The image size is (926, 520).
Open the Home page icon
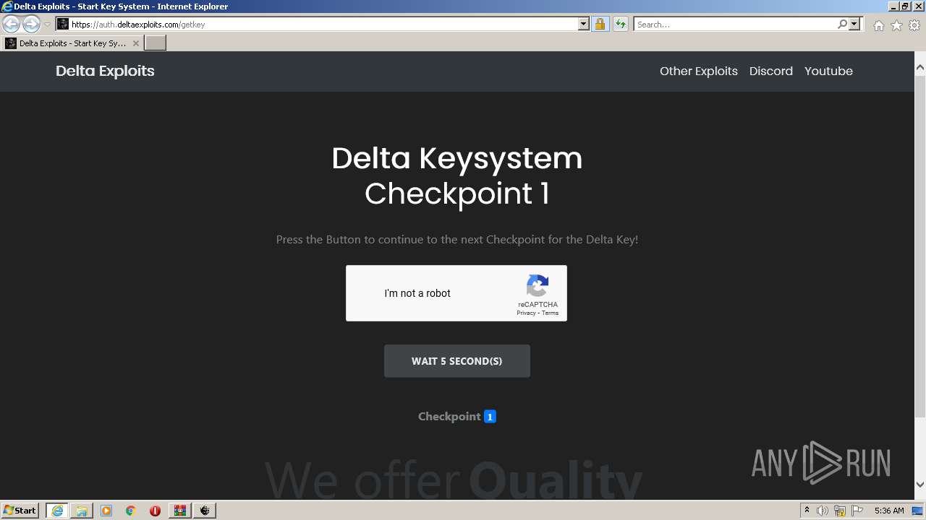coord(878,25)
